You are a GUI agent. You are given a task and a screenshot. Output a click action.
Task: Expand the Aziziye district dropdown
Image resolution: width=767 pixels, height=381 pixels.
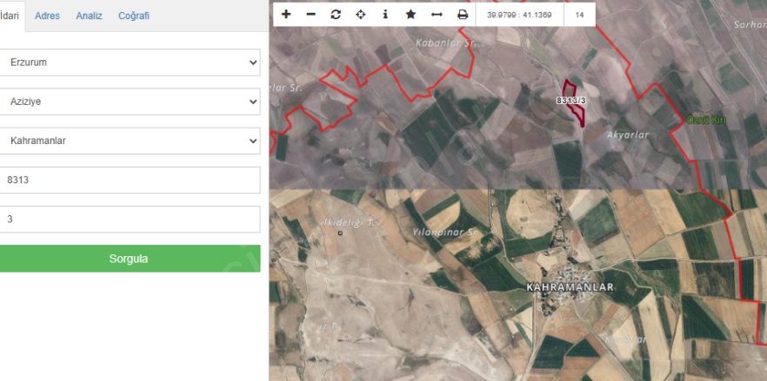click(x=130, y=102)
